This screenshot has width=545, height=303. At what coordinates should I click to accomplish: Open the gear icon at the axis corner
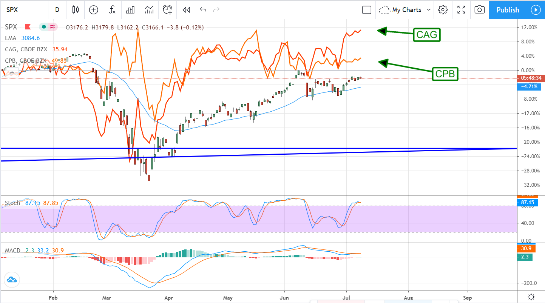pos(531,296)
